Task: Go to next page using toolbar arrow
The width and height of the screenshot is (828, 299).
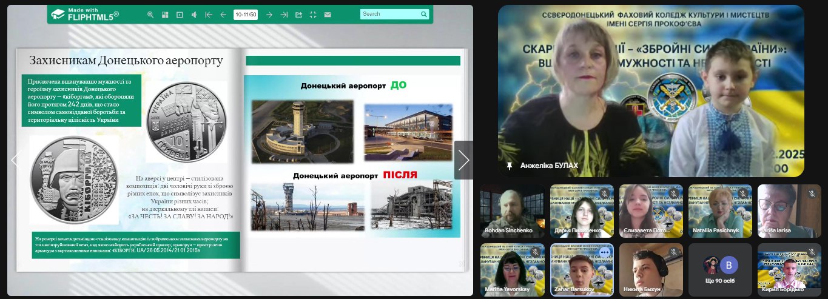Action: pos(269,15)
